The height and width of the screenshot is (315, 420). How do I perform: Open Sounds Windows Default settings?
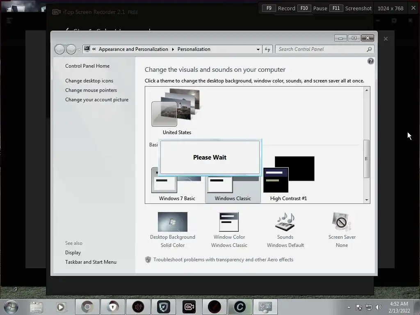(x=285, y=230)
